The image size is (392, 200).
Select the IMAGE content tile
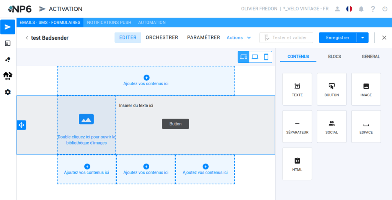click(366, 89)
